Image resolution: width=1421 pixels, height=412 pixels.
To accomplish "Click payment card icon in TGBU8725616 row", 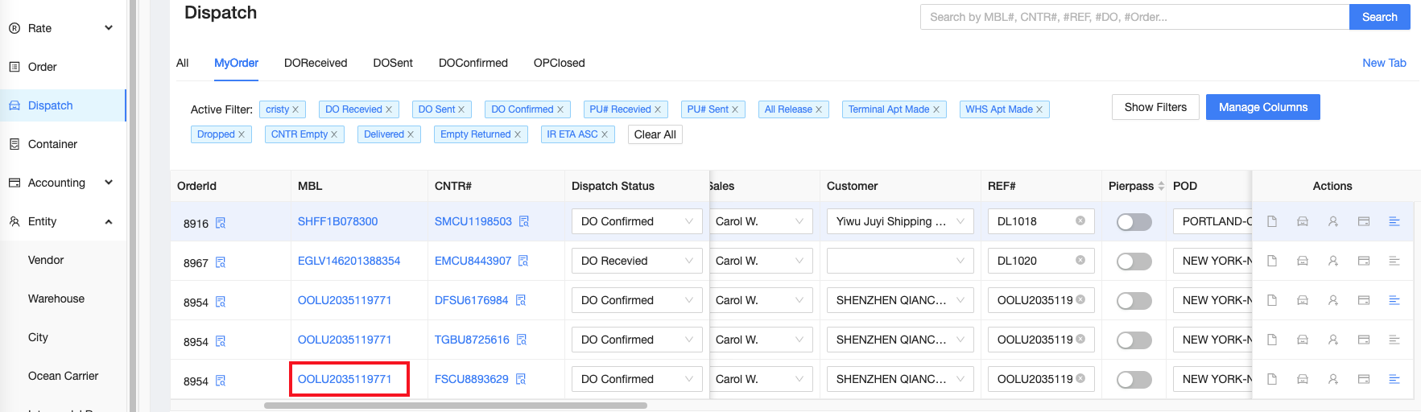I will coord(1364,340).
